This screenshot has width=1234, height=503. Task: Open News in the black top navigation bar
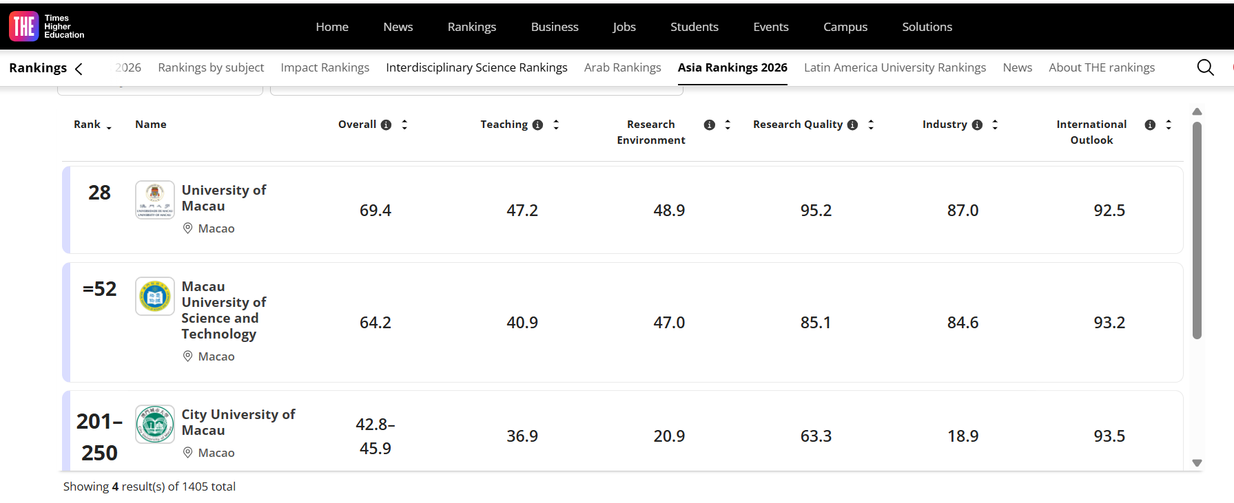coord(398,27)
